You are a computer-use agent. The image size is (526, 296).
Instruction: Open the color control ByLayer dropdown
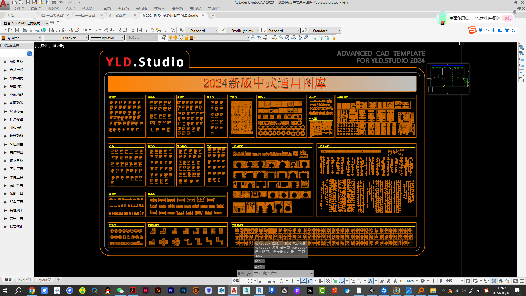pyautogui.click(x=22, y=38)
